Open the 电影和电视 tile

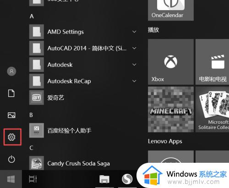tap(213, 62)
